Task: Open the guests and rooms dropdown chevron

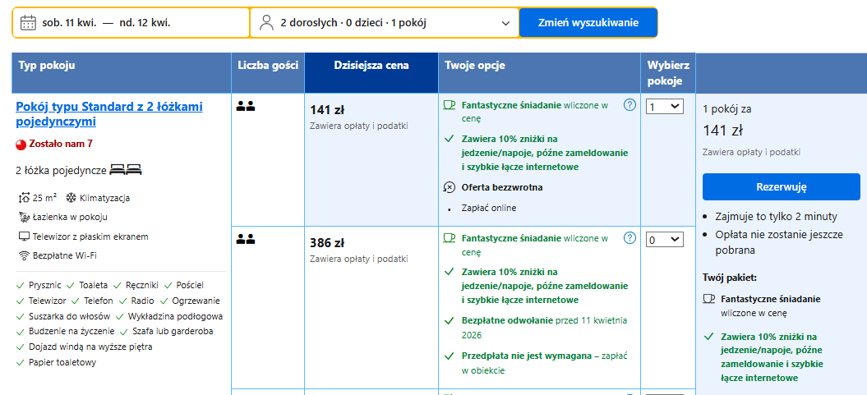Action: pos(505,23)
